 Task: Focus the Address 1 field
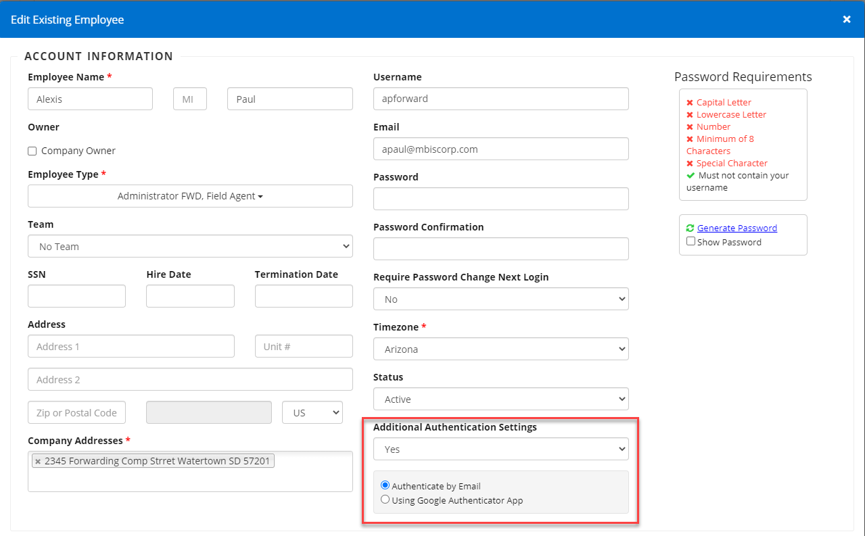coord(131,346)
